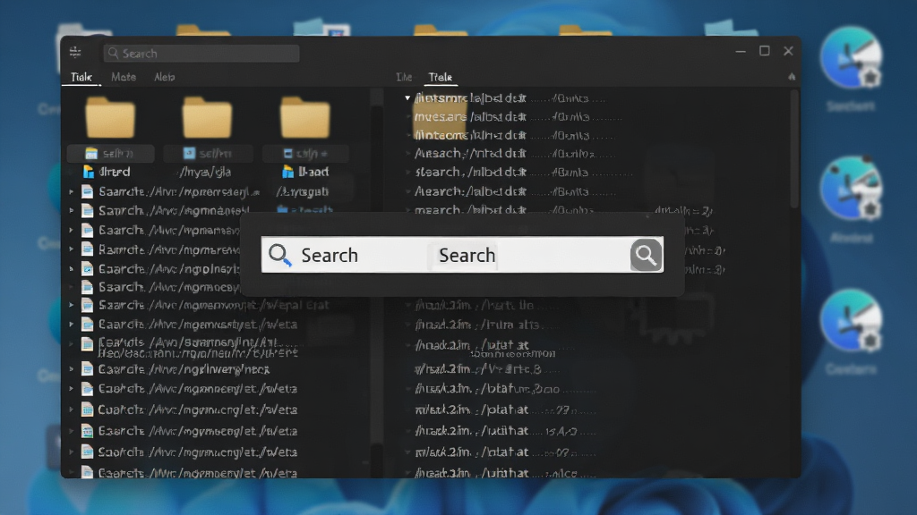Expand the row ending in "/w/epal erat"

72,305
